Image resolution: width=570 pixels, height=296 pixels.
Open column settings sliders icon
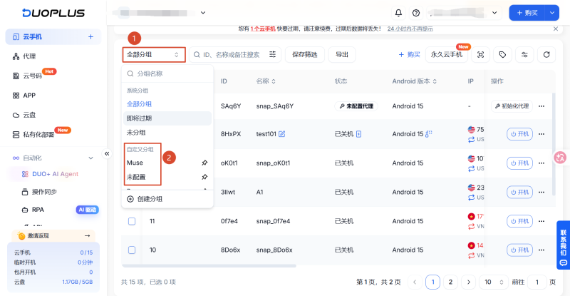(x=524, y=55)
